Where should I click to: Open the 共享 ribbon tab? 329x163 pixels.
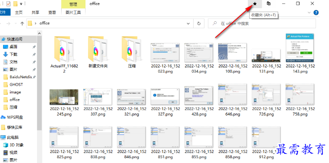point(36,13)
